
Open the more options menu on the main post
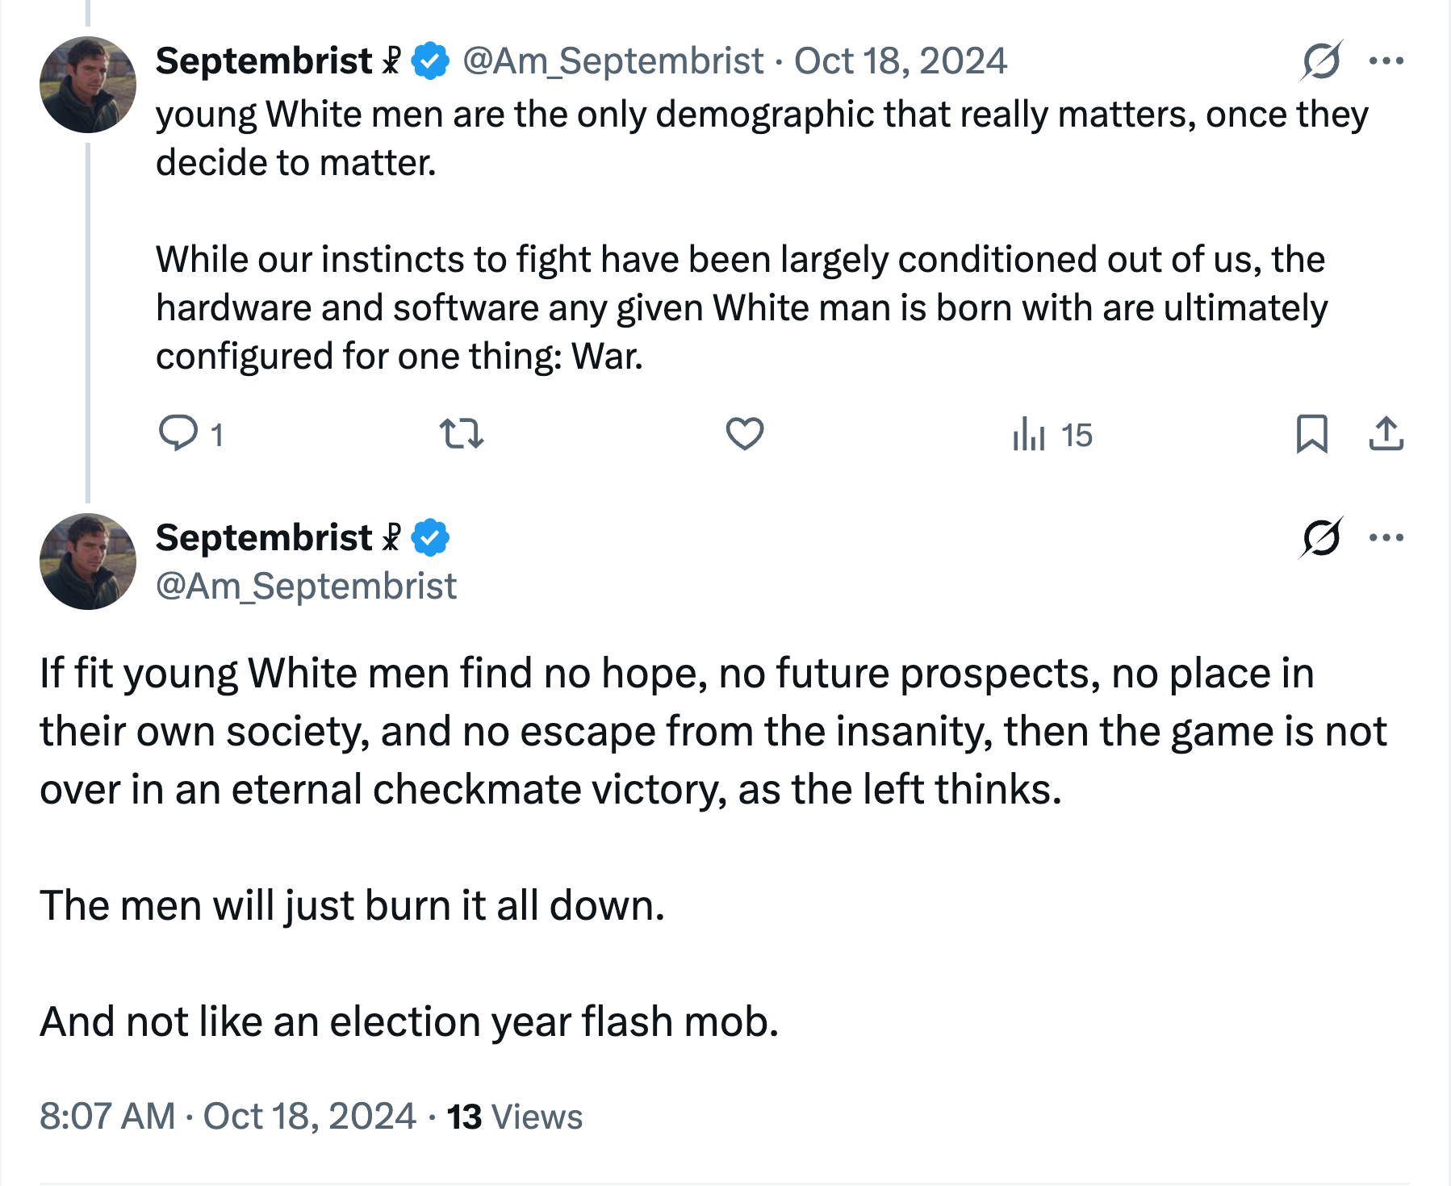(x=1386, y=537)
